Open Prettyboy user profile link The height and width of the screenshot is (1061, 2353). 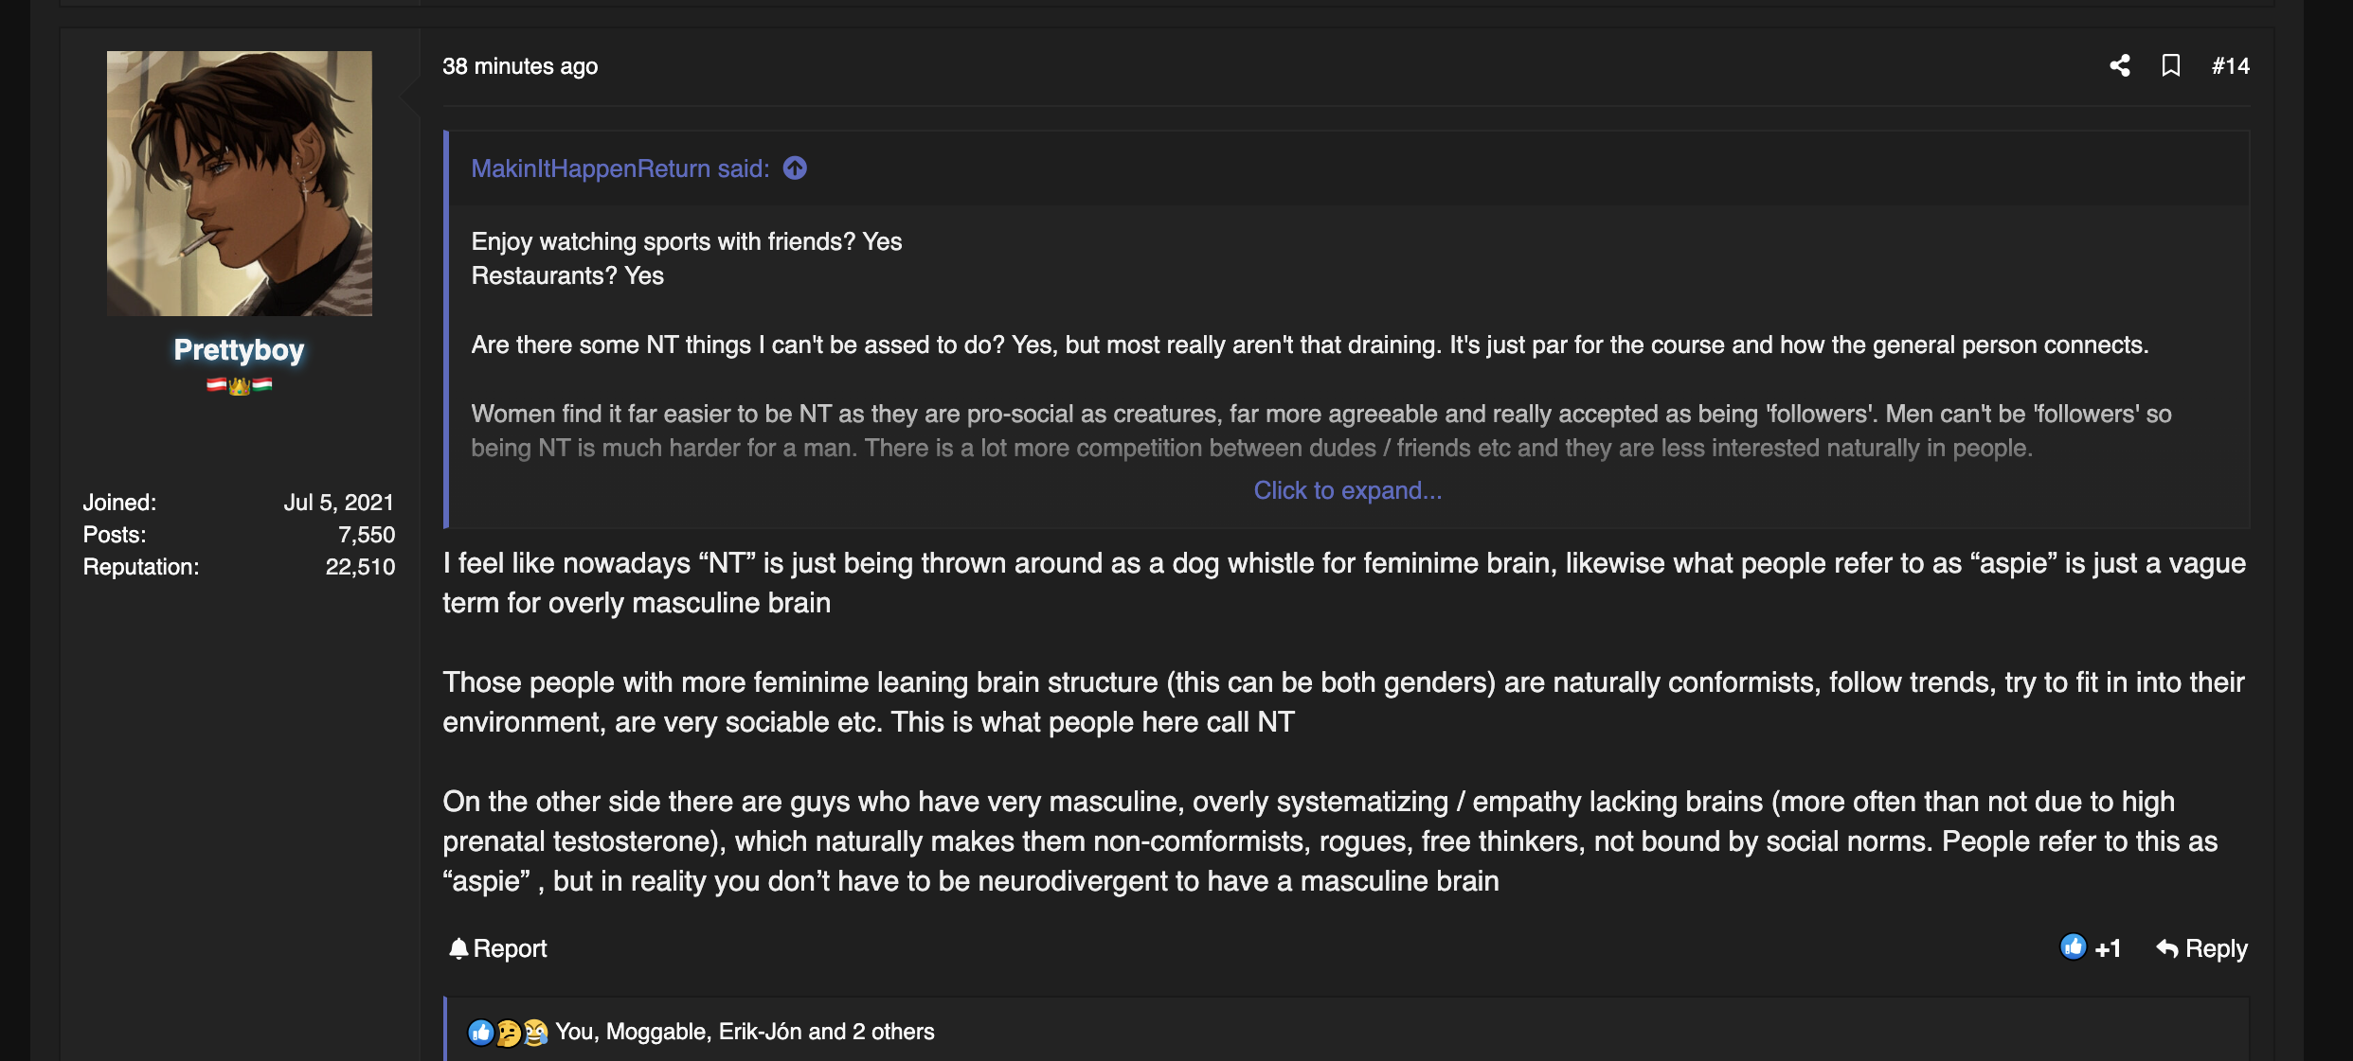coord(239,349)
